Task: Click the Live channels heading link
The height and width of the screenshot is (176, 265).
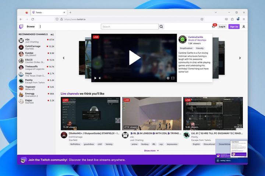Action: pyautogui.click(x=70, y=93)
